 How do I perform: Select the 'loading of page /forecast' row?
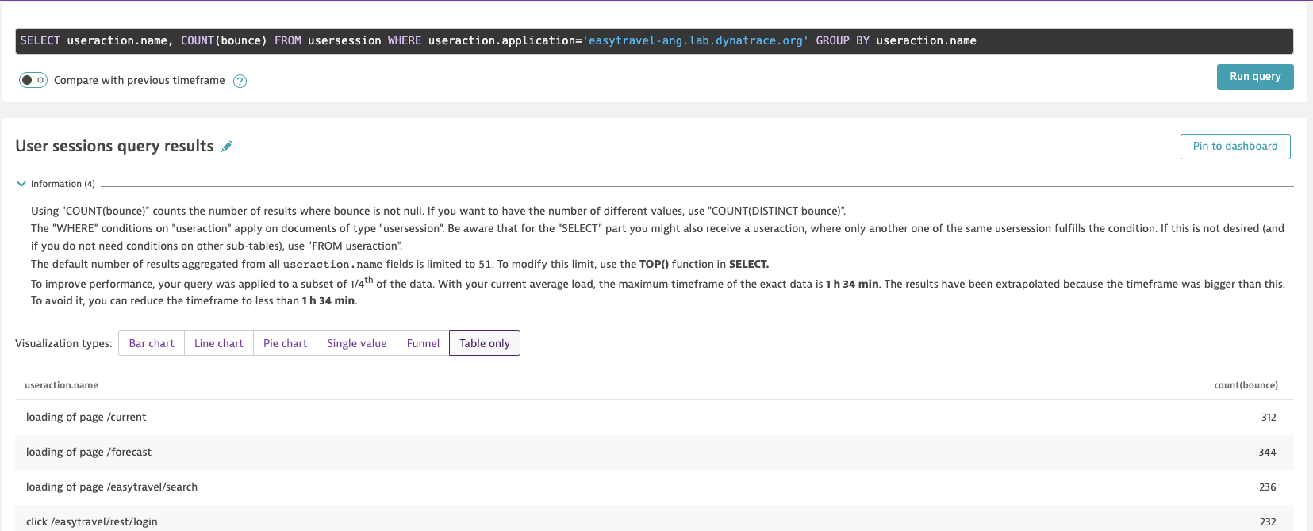(x=89, y=453)
